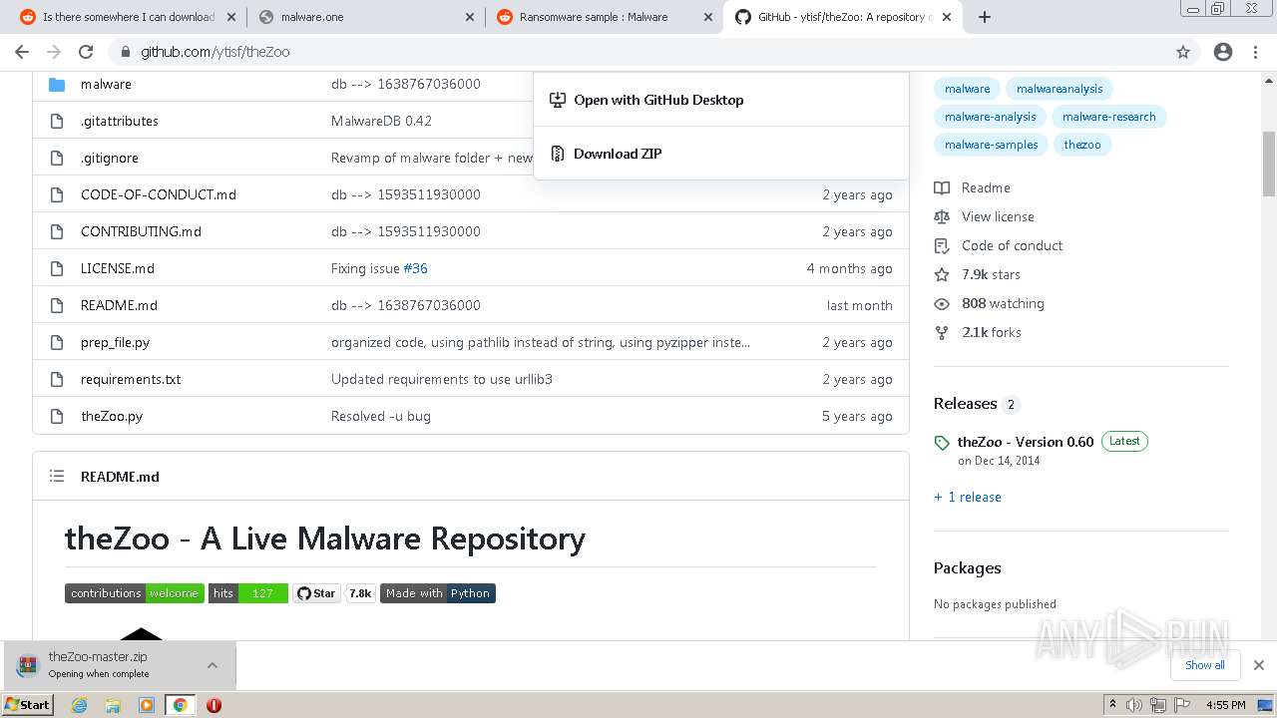
Task: Click the '+ 1 release' link
Action: click(968, 497)
